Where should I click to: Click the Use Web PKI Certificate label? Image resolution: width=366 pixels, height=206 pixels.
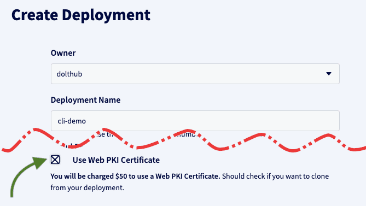[x=116, y=160]
